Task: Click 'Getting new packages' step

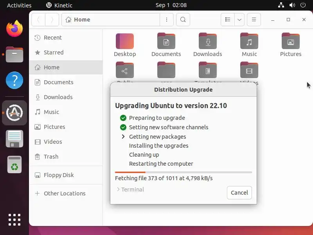Action: [x=158, y=137]
